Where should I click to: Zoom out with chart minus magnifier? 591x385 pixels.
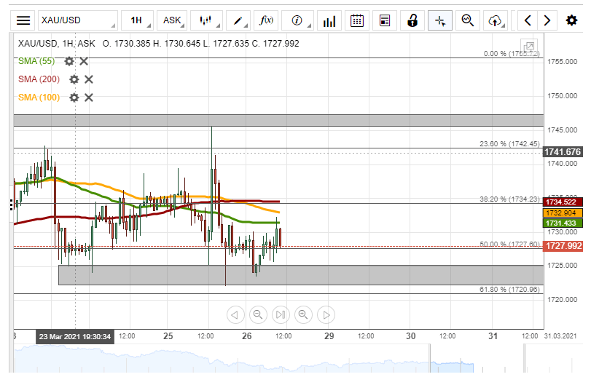coord(257,314)
